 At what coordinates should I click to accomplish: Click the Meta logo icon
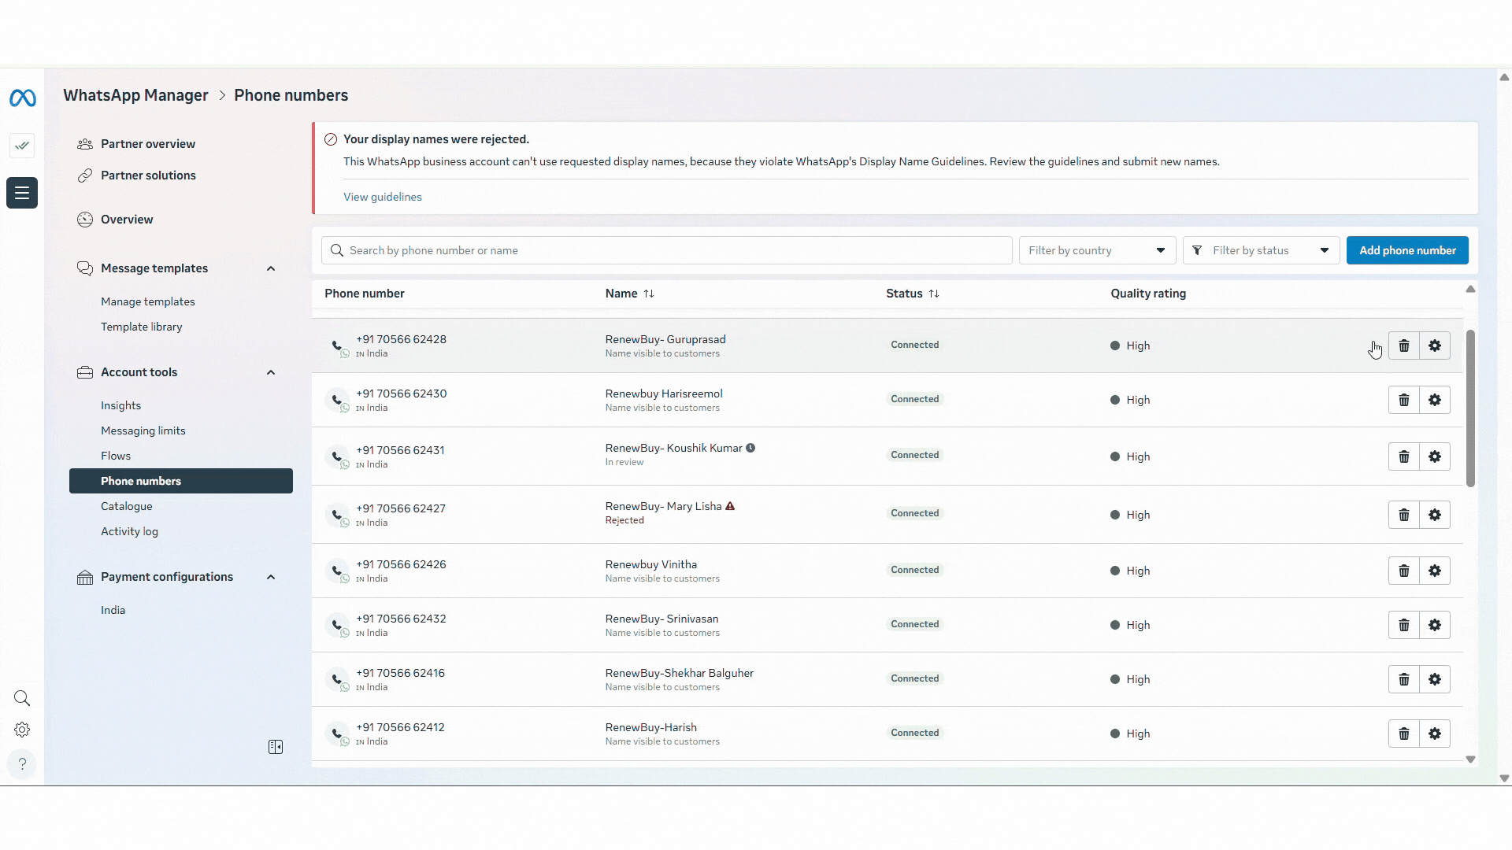click(22, 98)
